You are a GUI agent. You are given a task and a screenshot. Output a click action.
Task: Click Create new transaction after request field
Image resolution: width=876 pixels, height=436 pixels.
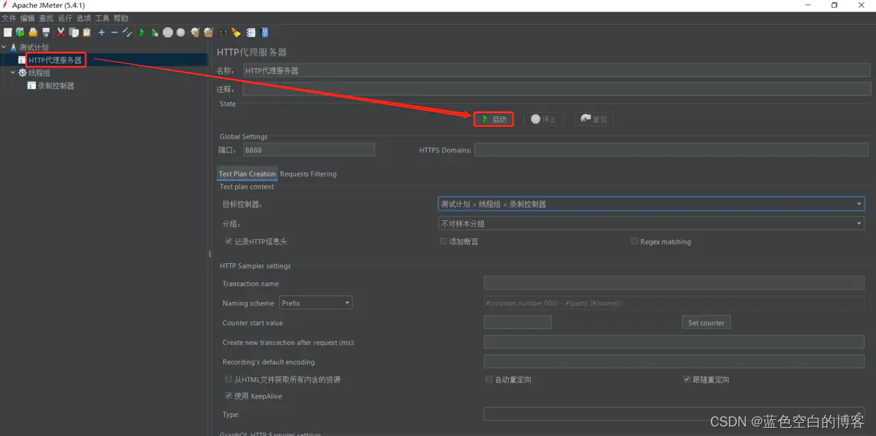pyautogui.click(x=674, y=342)
